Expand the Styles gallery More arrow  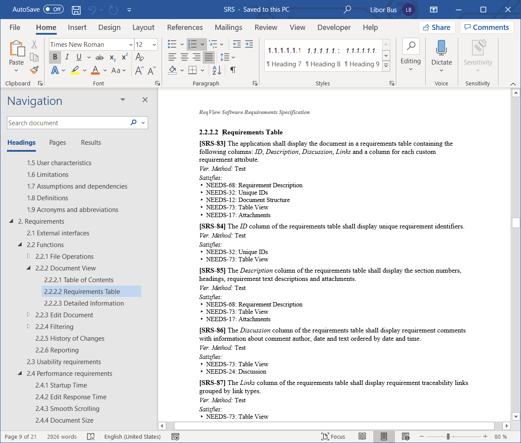click(386, 66)
